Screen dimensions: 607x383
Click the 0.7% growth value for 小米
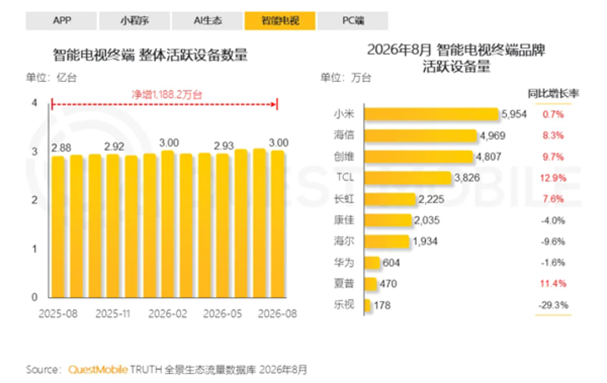(553, 115)
